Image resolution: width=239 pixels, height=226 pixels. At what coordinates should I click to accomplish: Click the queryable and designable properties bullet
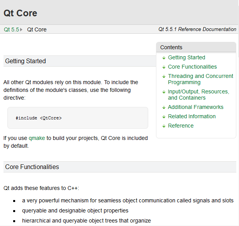pos(75,211)
